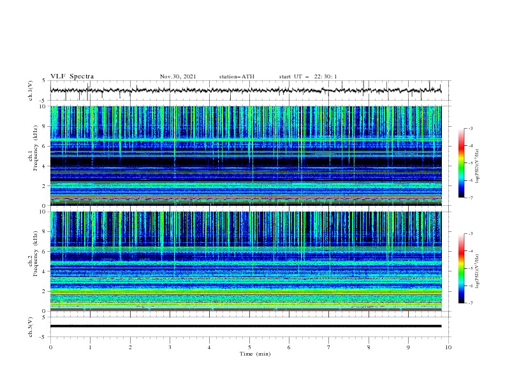This screenshot has width=505, height=390.
Task: Click the "-7" label on ch.1 color bar
Action: (471, 198)
